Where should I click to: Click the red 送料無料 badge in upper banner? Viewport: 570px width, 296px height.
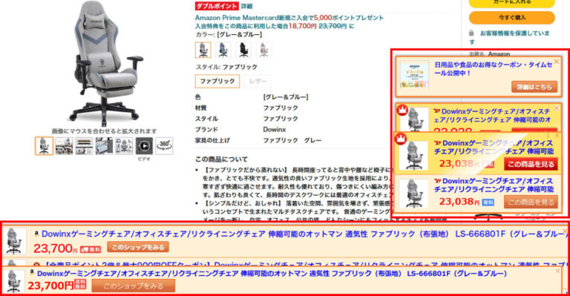(x=91, y=249)
